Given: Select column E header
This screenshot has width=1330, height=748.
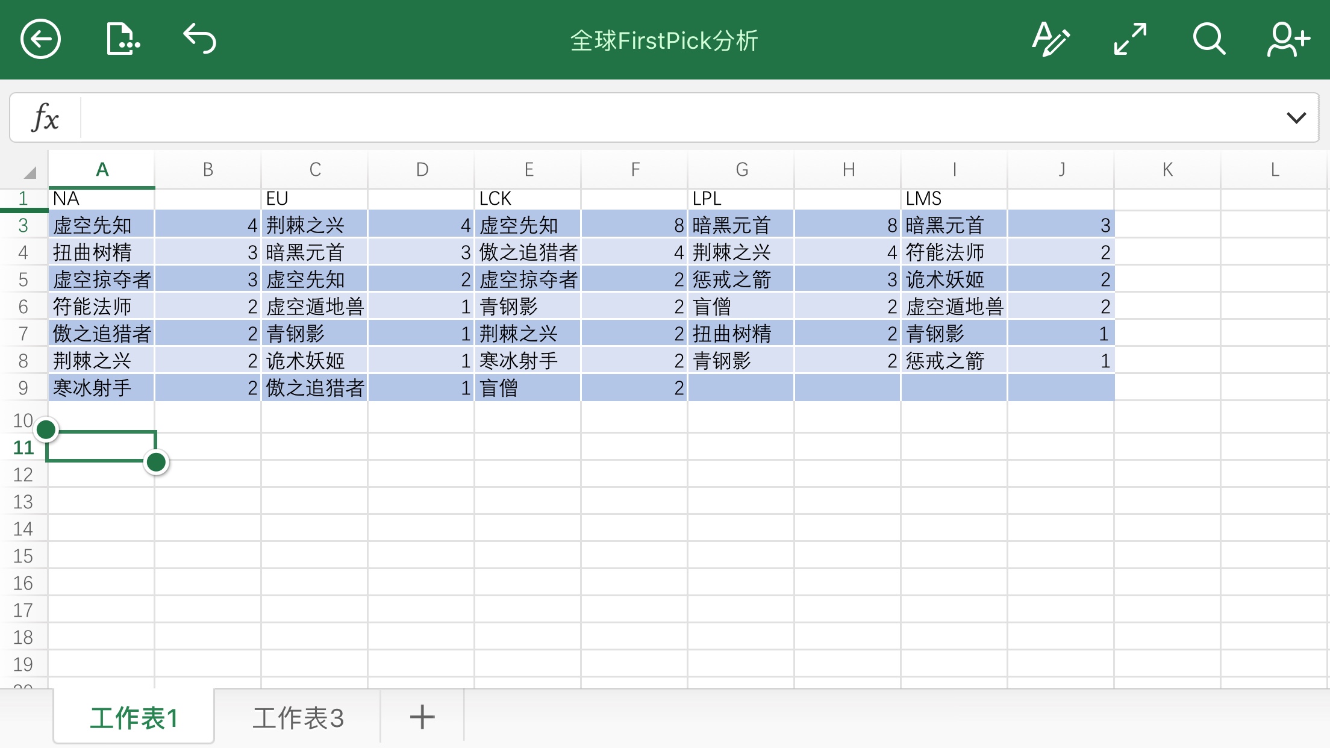Looking at the screenshot, I should click(x=528, y=170).
